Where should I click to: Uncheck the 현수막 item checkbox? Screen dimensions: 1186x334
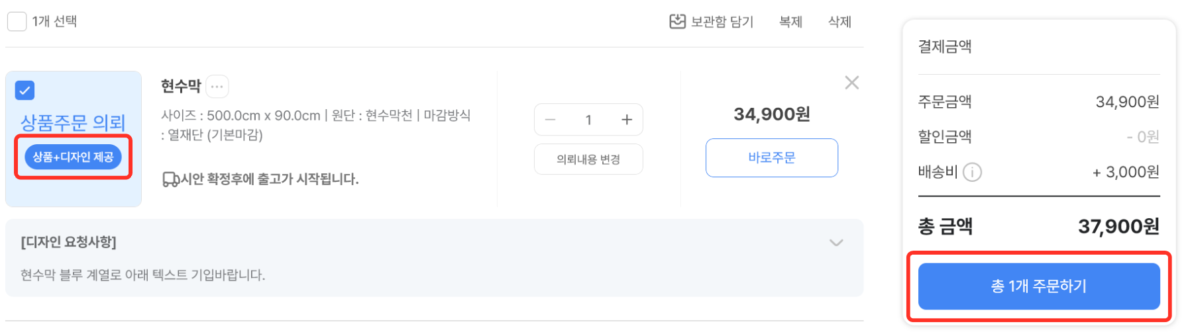(25, 91)
